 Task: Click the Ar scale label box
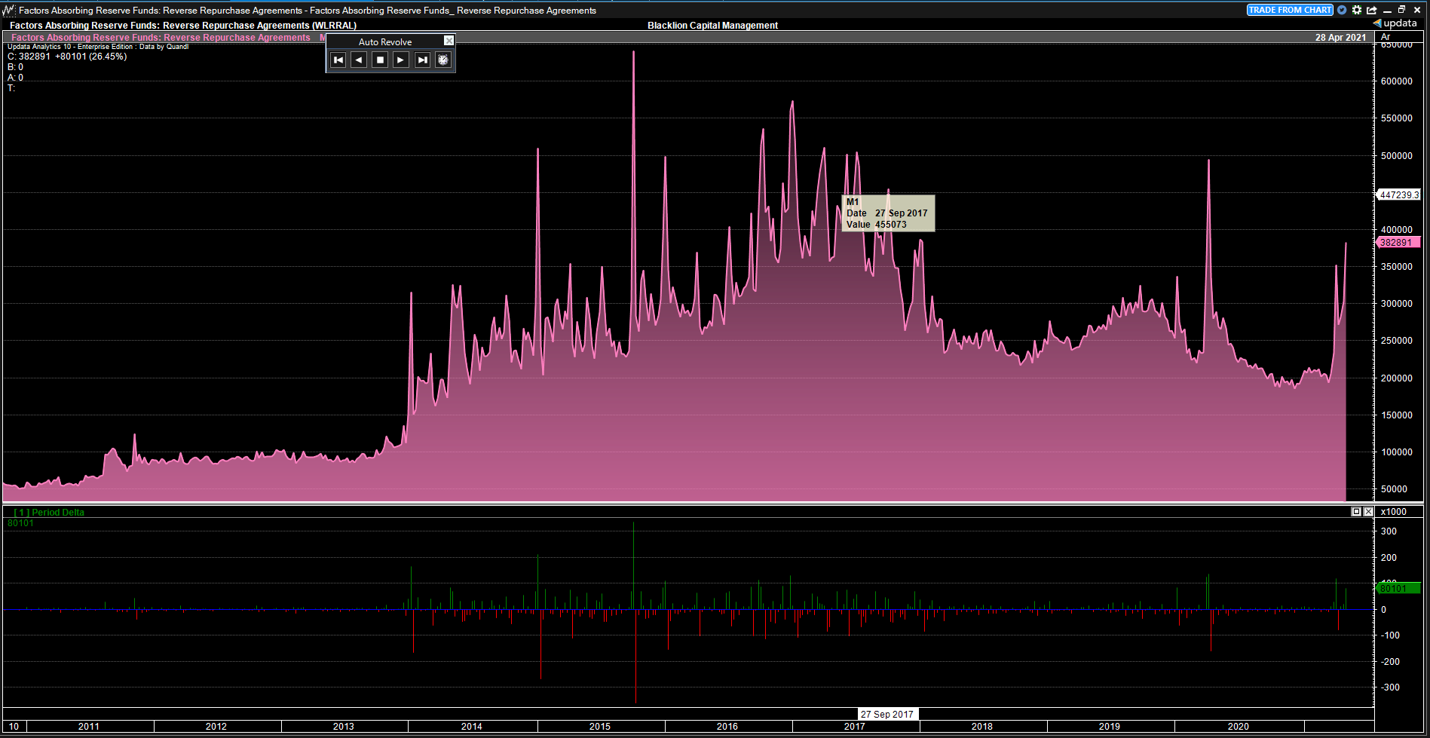click(x=1398, y=37)
